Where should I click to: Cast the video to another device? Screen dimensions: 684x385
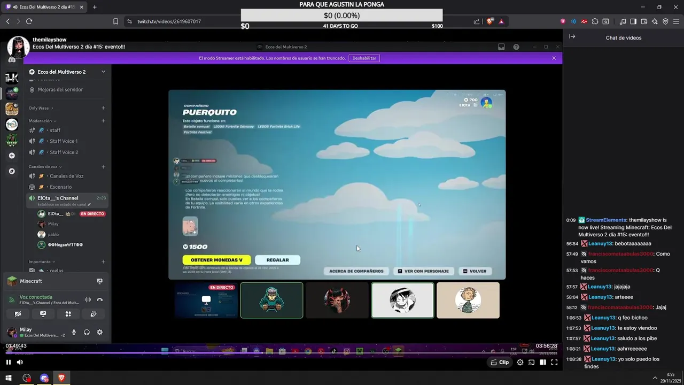531,362
